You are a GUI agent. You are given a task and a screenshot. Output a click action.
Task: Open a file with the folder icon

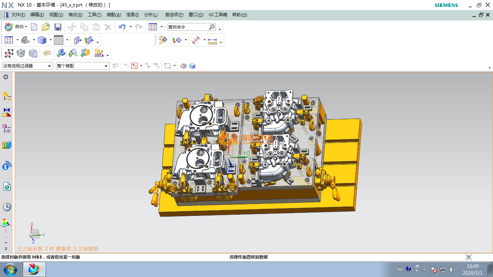pyautogui.click(x=46, y=27)
